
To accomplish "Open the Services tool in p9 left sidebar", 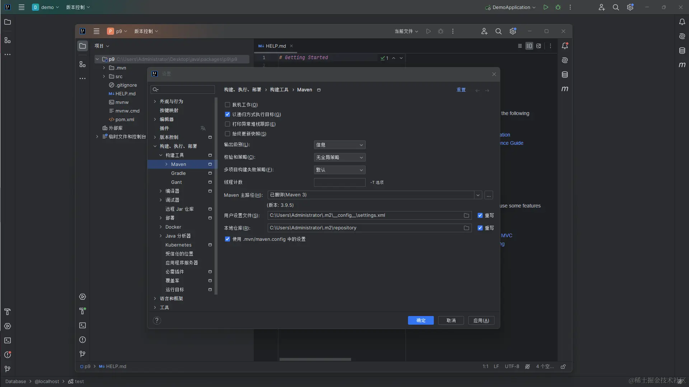I will tap(83, 297).
